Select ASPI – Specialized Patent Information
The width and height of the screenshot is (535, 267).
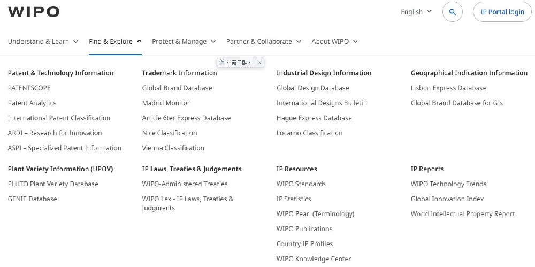(x=65, y=148)
